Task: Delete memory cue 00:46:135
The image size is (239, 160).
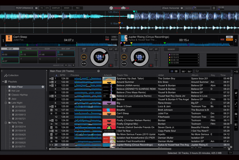Action: [x=198, y=60]
